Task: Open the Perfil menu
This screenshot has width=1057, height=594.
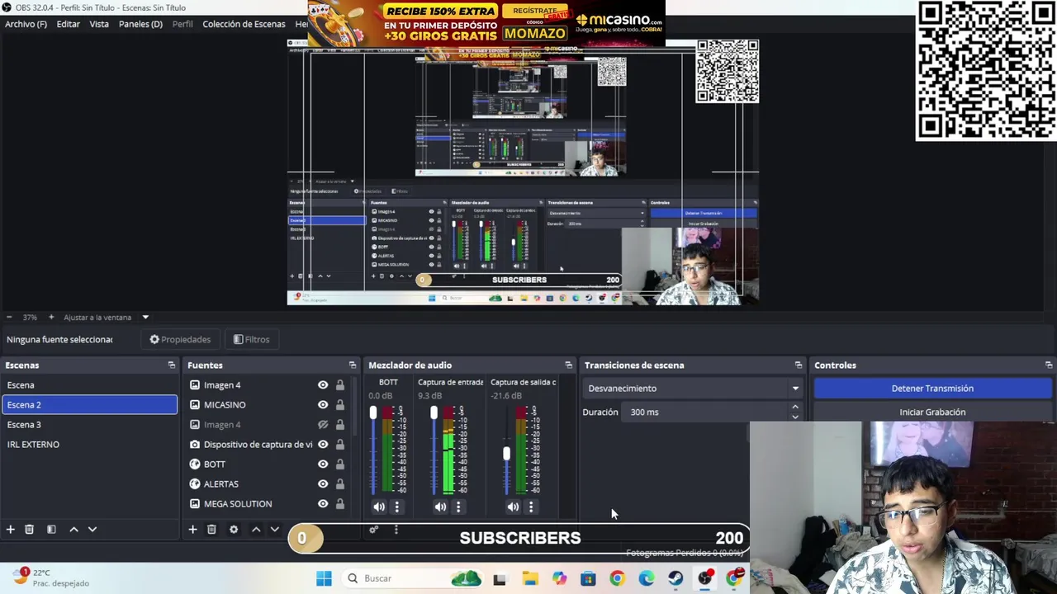Action: 182,24
